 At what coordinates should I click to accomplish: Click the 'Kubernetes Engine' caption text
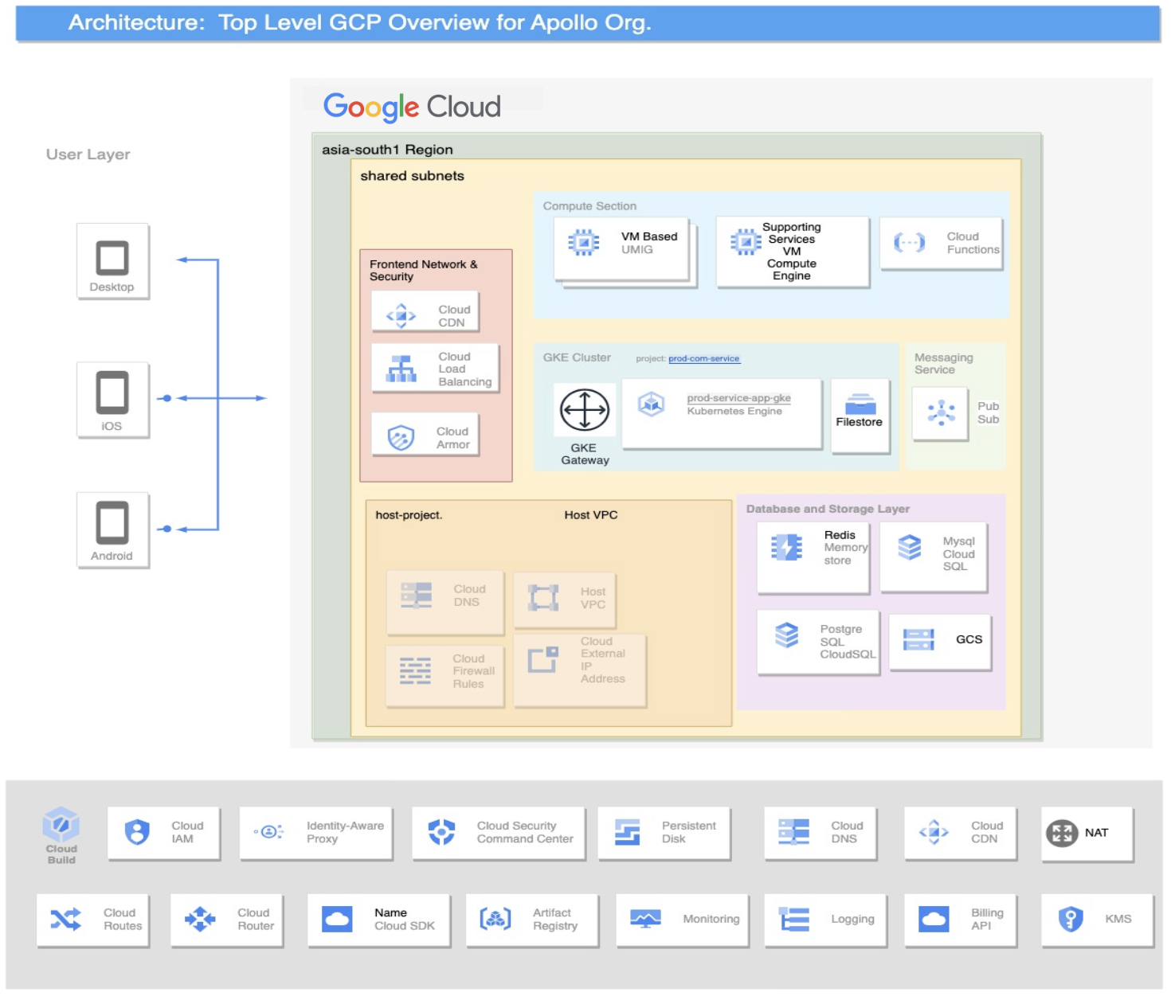point(734,412)
